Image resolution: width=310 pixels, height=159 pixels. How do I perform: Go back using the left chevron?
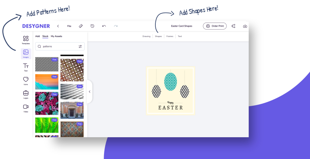pyautogui.click(x=58, y=26)
